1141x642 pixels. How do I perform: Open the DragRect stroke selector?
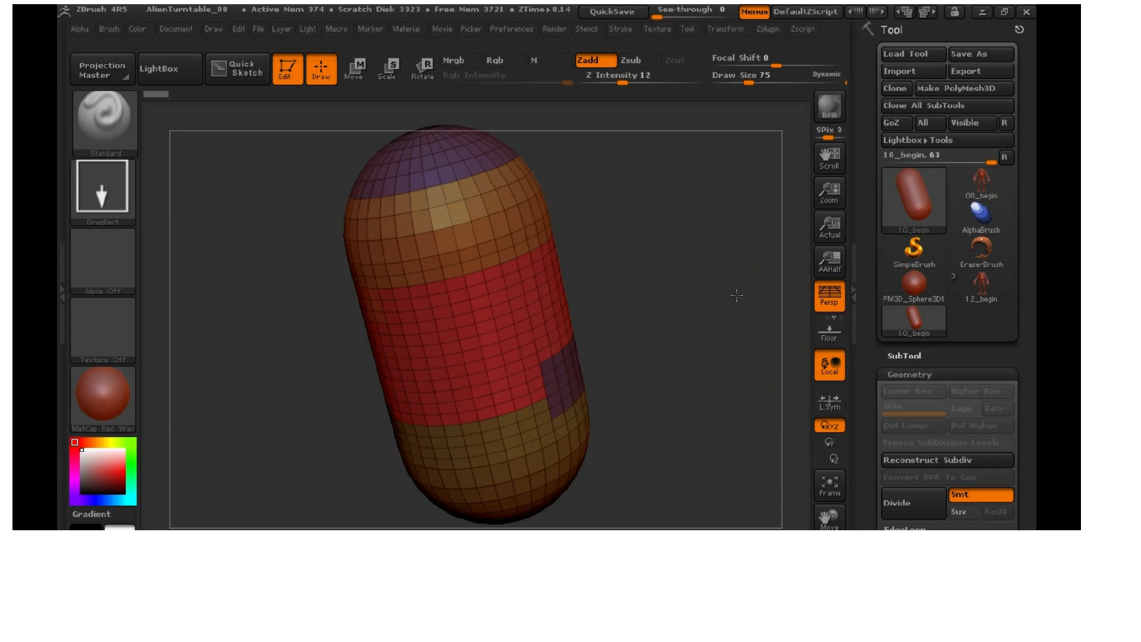click(102, 193)
